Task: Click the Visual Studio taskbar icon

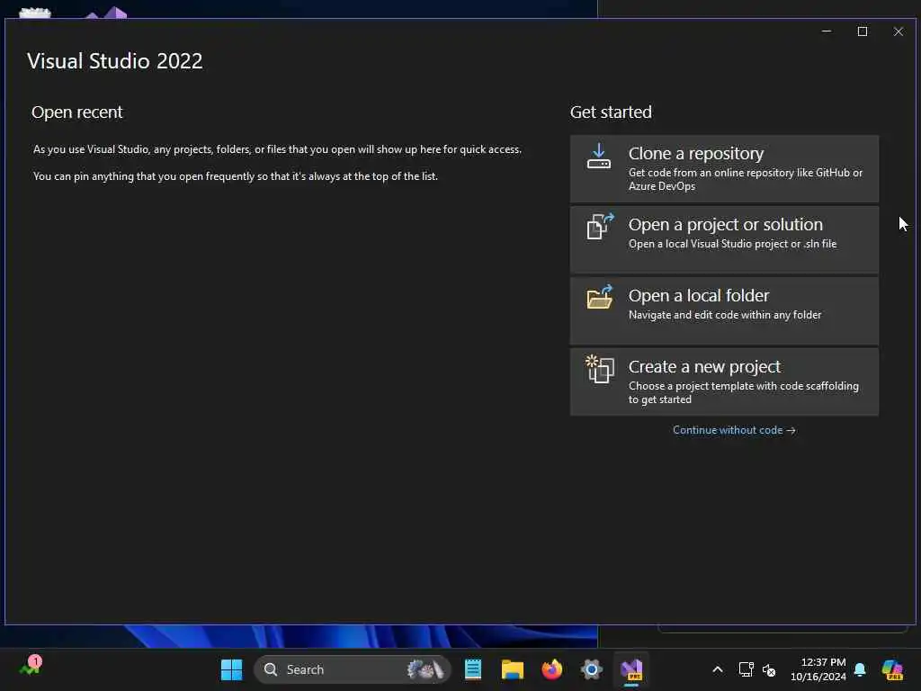Action: (x=631, y=669)
